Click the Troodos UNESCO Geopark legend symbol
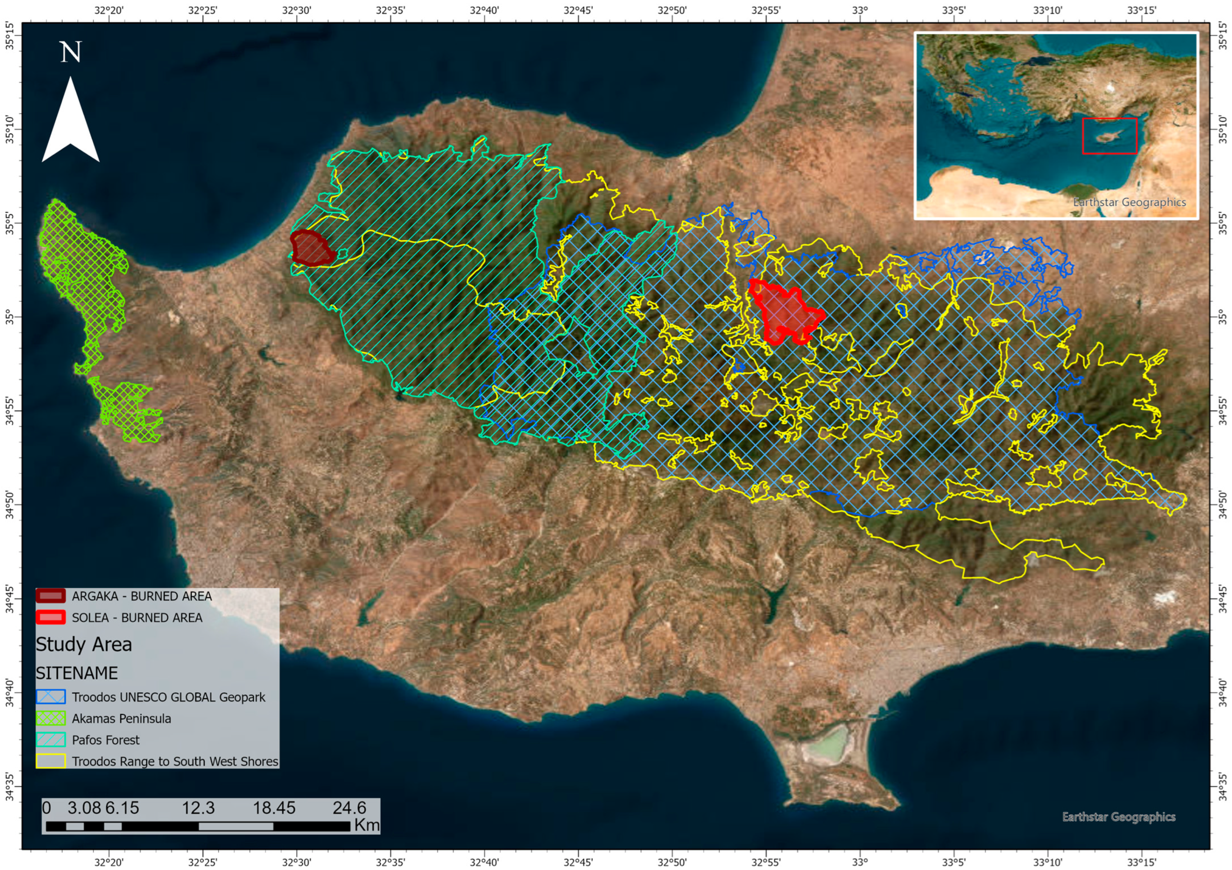 [x=50, y=697]
